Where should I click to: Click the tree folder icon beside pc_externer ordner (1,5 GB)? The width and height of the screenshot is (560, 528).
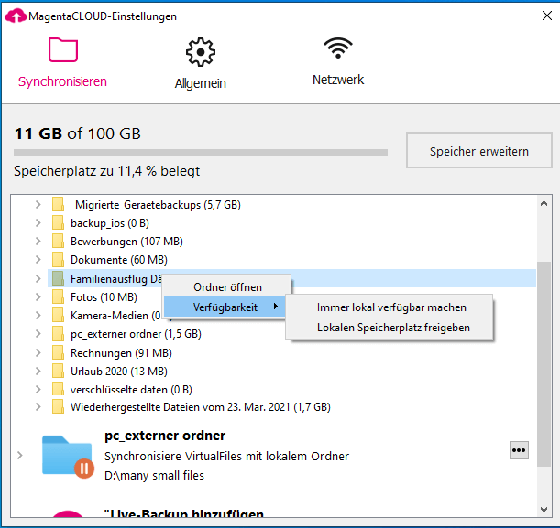58,334
